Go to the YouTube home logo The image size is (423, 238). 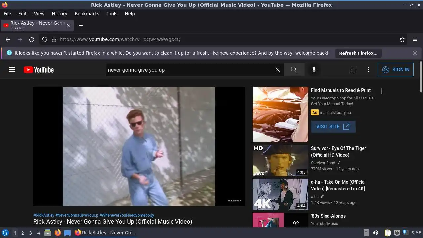[39, 70]
